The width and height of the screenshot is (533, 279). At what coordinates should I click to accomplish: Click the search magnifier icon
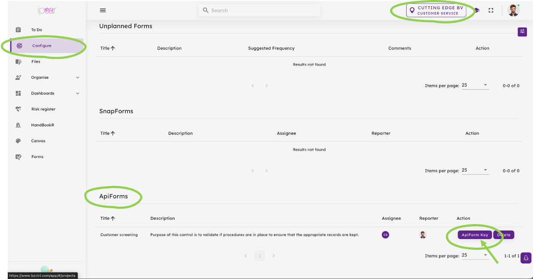(x=206, y=10)
